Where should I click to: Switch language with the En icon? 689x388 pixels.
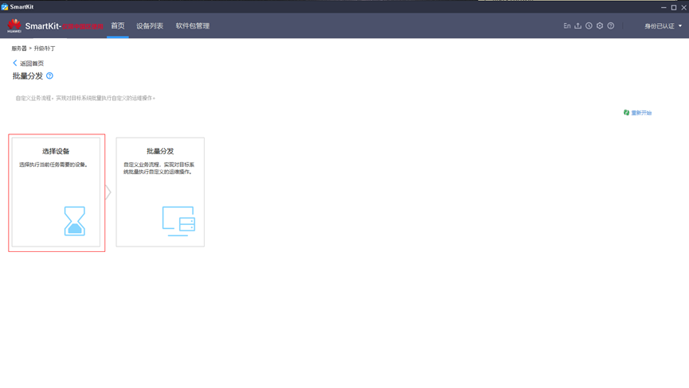pos(567,26)
